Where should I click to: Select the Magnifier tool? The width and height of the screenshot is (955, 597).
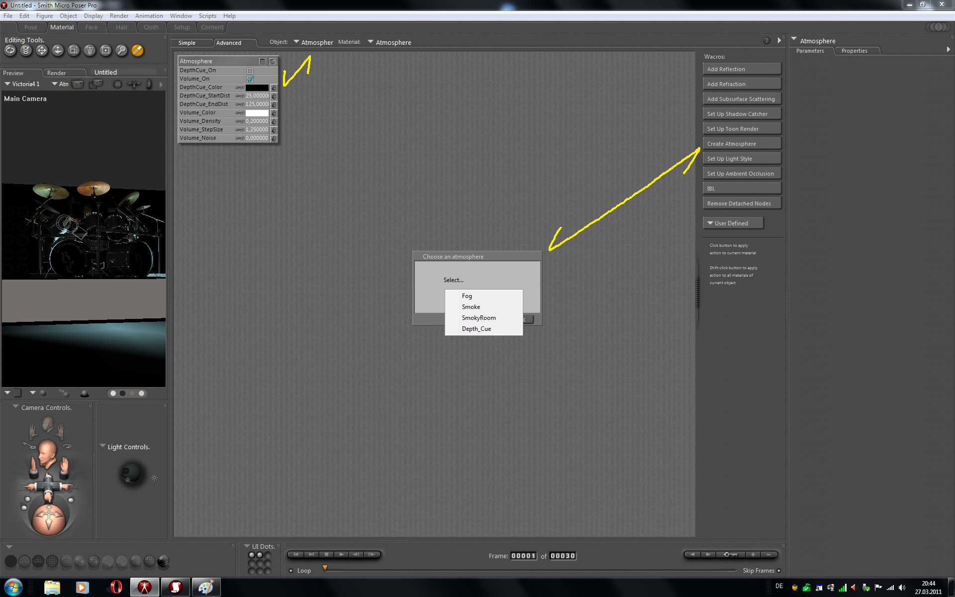coord(121,50)
